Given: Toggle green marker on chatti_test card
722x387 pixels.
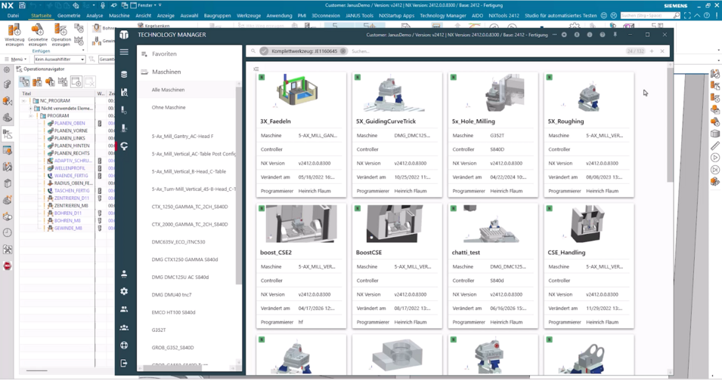Looking at the screenshot, I should tap(453, 208).
